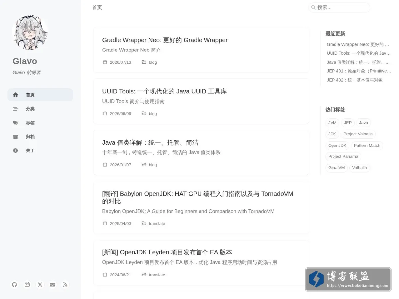Open the RSS feed icon

pos(65,285)
